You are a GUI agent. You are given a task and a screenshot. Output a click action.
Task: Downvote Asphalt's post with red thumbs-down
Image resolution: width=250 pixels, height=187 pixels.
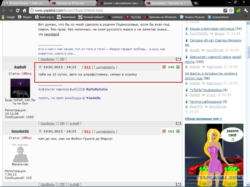(x=164, y=67)
